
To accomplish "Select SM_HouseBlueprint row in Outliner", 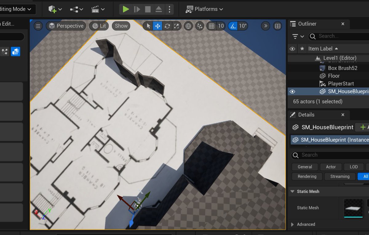I will pyautogui.click(x=328, y=91).
